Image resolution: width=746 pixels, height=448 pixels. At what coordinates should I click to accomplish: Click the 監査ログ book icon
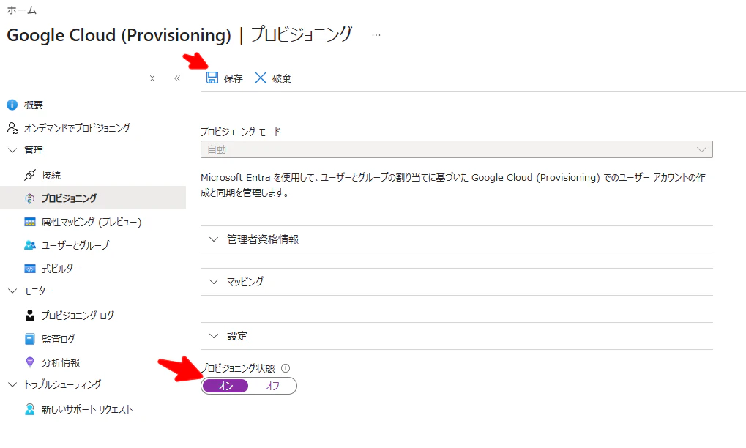coord(29,339)
